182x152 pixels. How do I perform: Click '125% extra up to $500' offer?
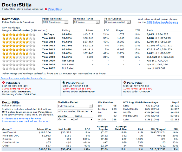77,89
